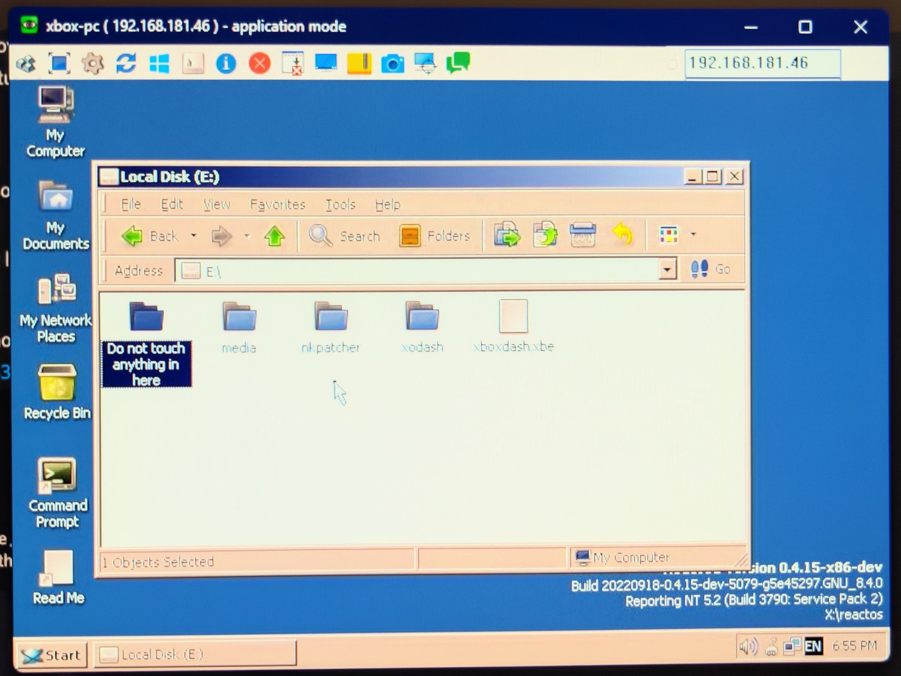Open the Favorites menu

(x=278, y=204)
